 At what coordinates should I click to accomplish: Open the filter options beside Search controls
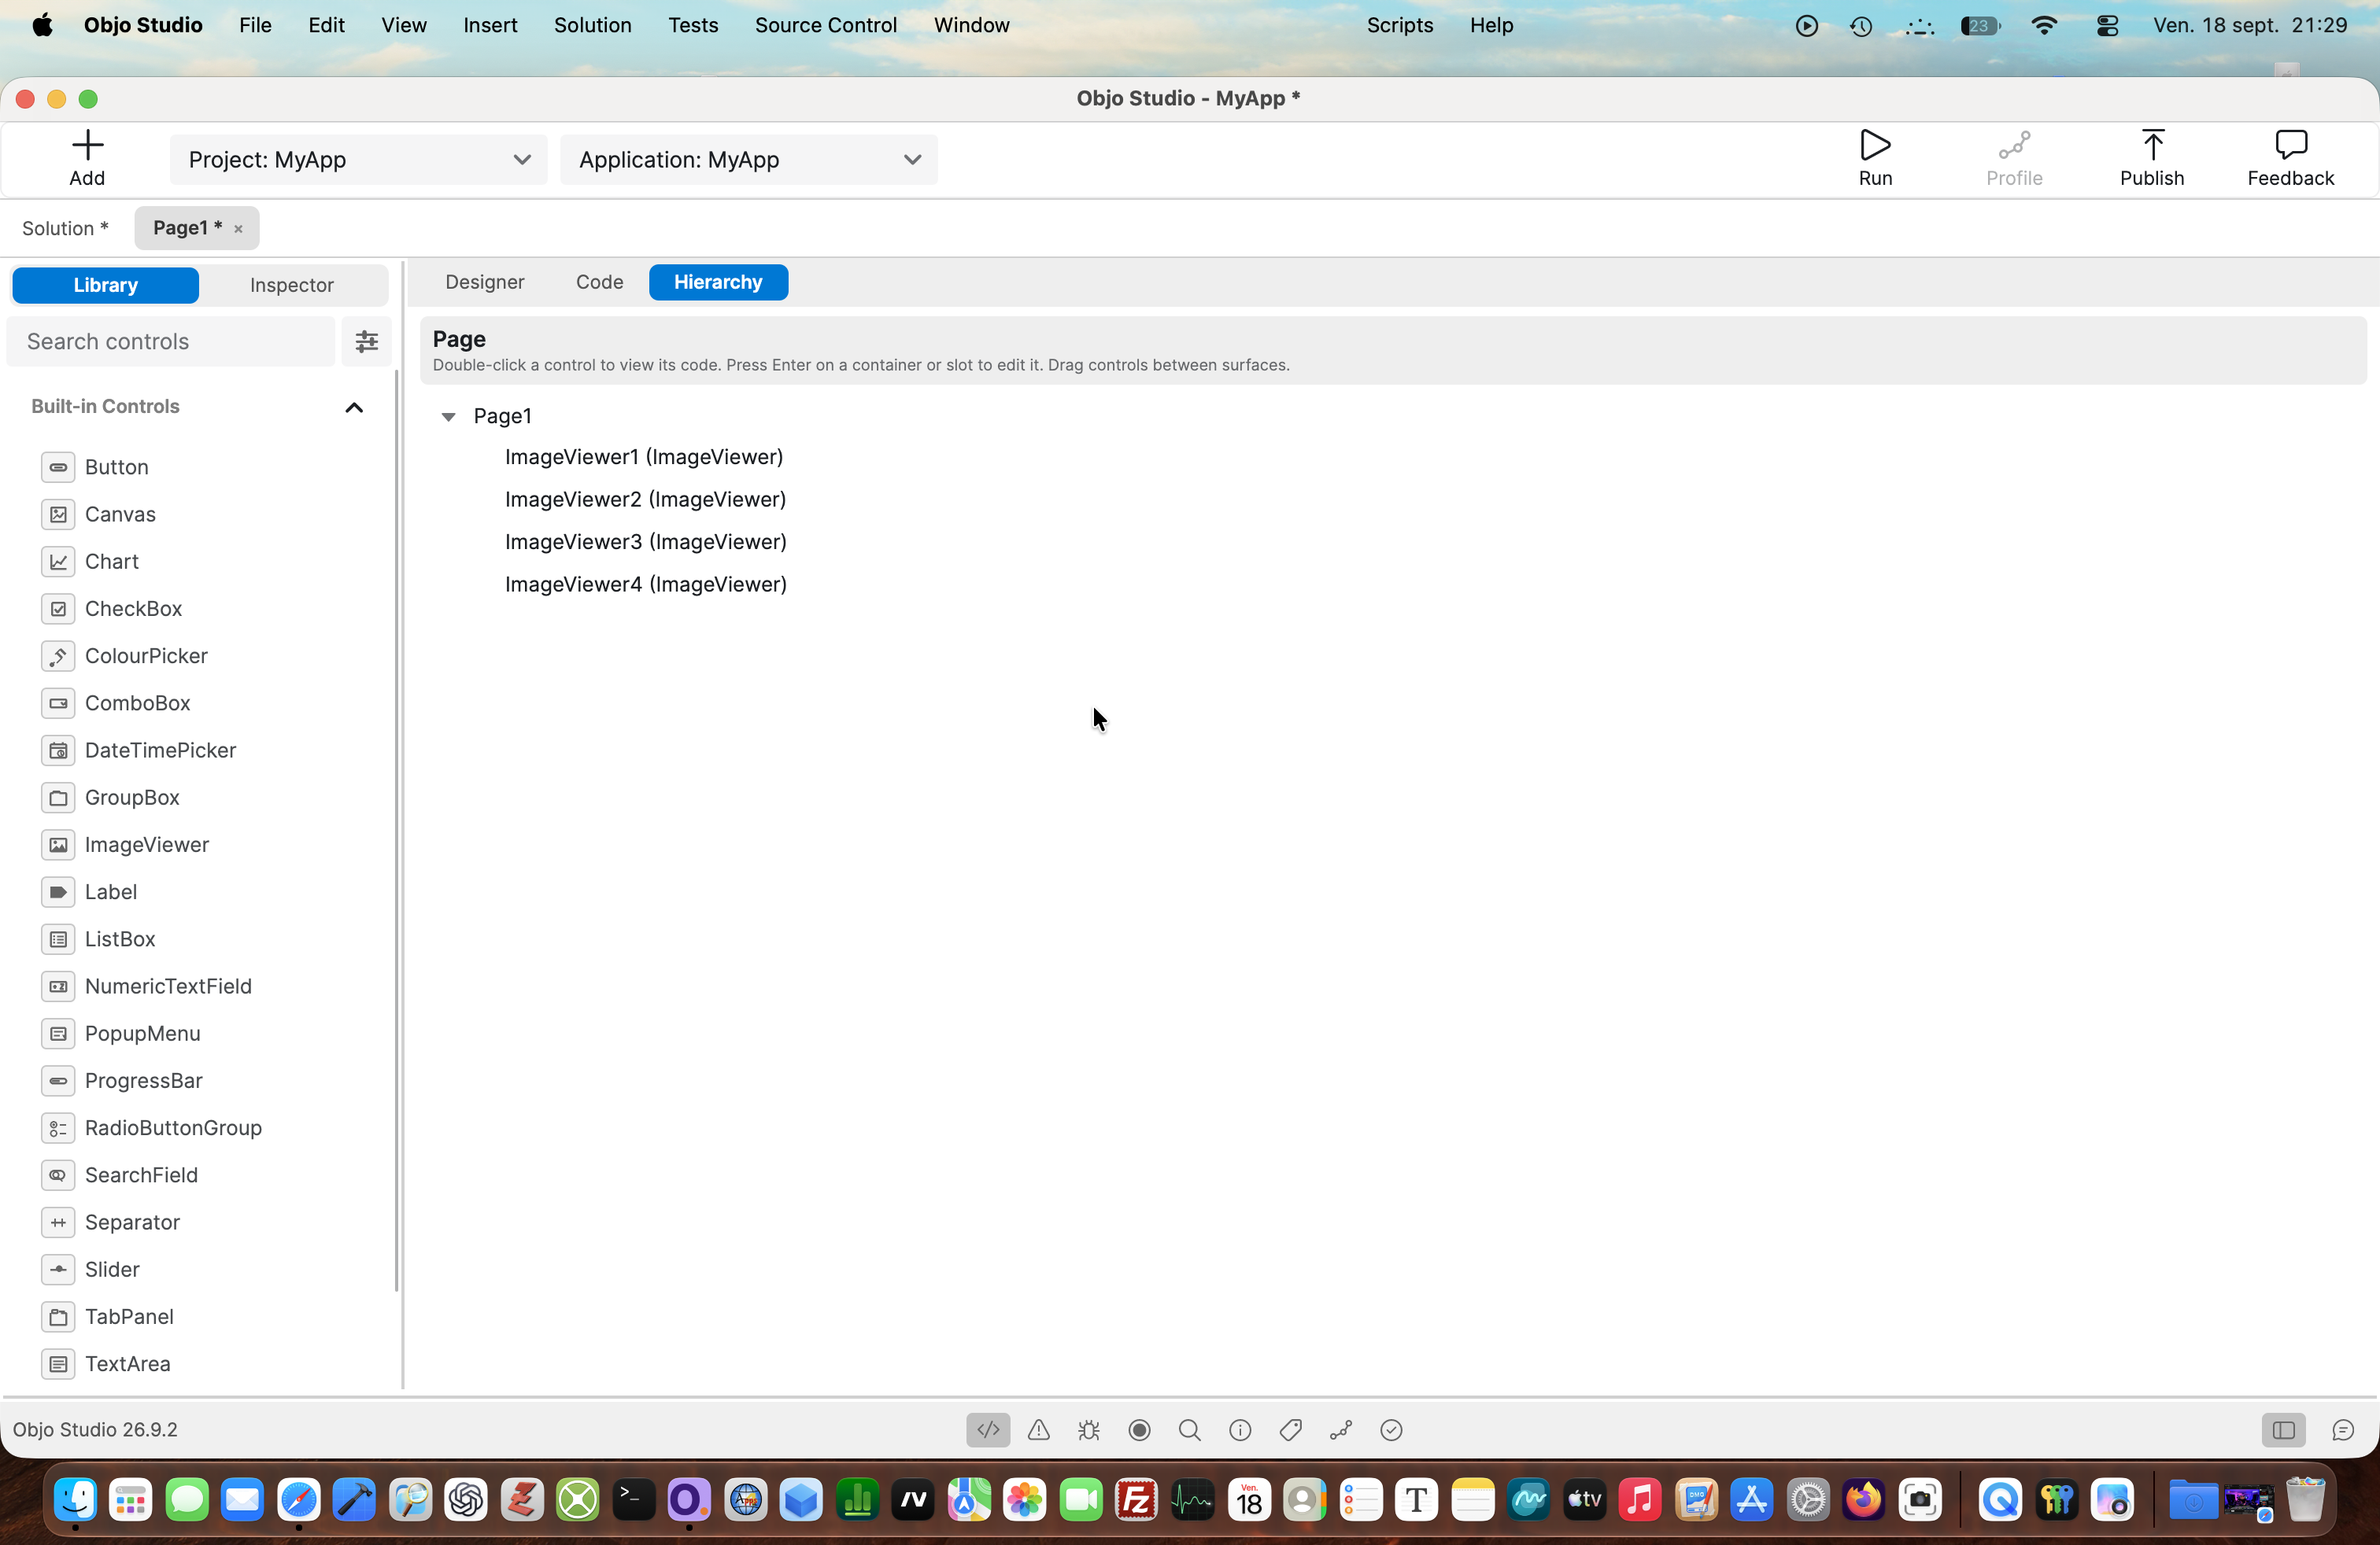pos(367,341)
